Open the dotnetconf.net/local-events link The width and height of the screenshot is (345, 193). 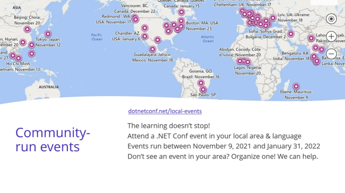[x=165, y=111]
